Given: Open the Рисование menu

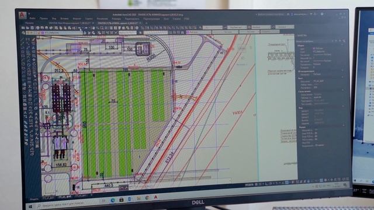Looking at the screenshot, I should click(x=102, y=18).
